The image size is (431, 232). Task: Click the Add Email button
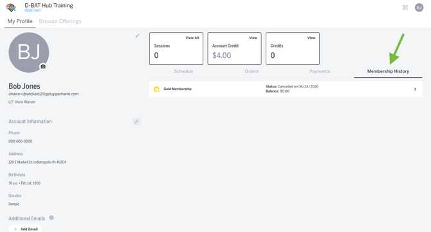click(x=25, y=229)
